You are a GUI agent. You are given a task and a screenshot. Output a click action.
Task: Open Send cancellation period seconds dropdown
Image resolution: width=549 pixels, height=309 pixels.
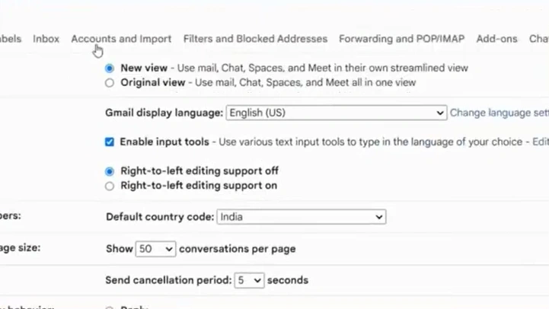click(x=249, y=280)
